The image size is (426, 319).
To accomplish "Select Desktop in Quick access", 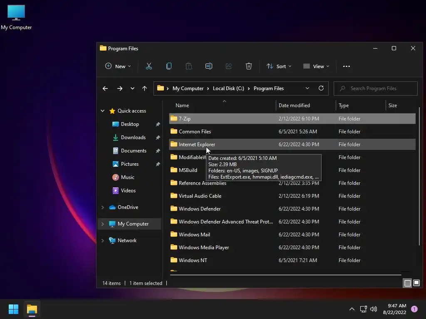I will (130, 124).
